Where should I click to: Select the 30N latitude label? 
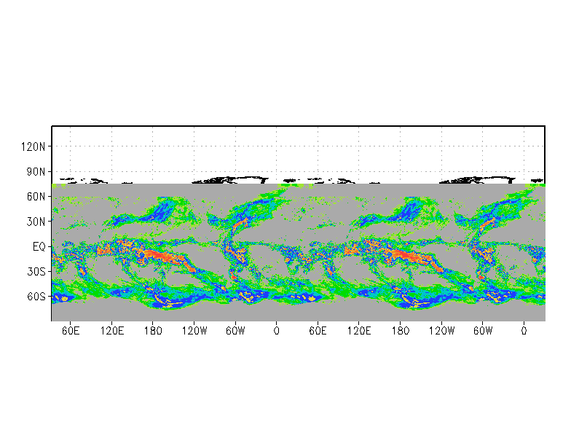pyautogui.click(x=36, y=222)
